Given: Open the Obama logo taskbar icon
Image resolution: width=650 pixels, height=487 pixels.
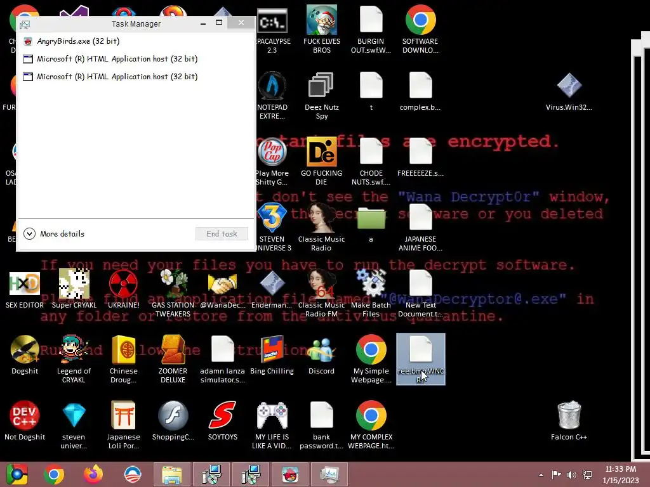Looking at the screenshot, I should pos(133,474).
